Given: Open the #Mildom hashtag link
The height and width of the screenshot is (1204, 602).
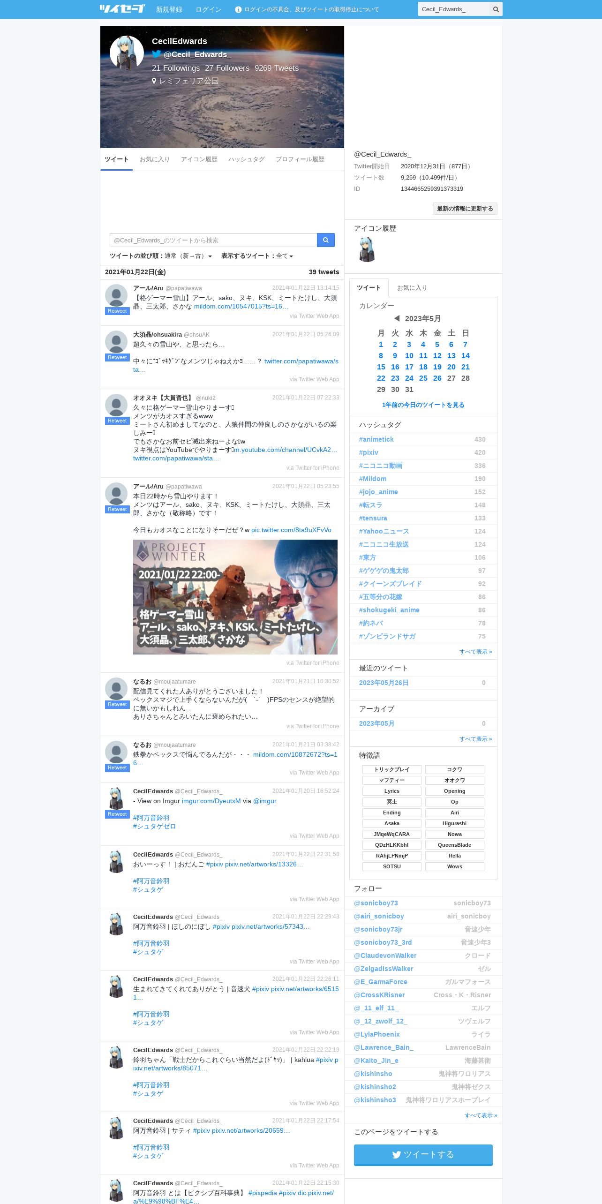Looking at the screenshot, I should tap(372, 479).
